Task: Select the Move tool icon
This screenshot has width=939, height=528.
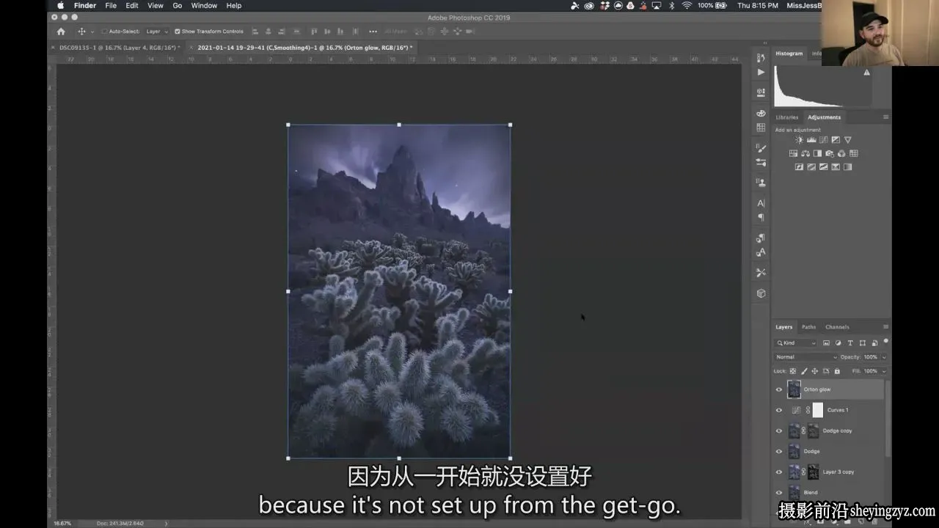Action: click(x=81, y=32)
